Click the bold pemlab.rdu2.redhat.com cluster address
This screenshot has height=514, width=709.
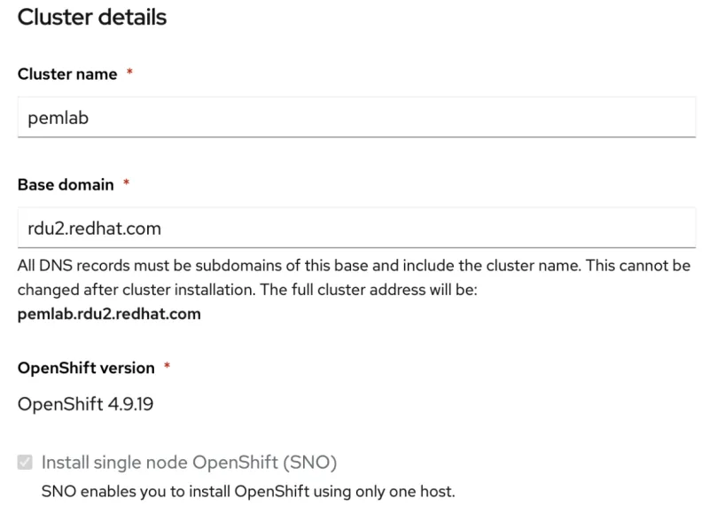(110, 312)
